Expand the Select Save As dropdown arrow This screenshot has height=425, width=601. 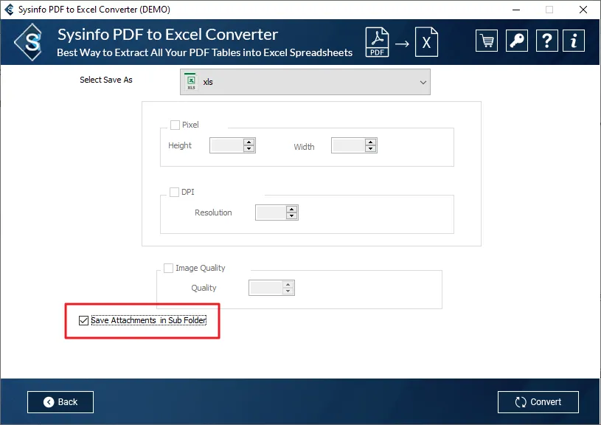[x=423, y=83]
